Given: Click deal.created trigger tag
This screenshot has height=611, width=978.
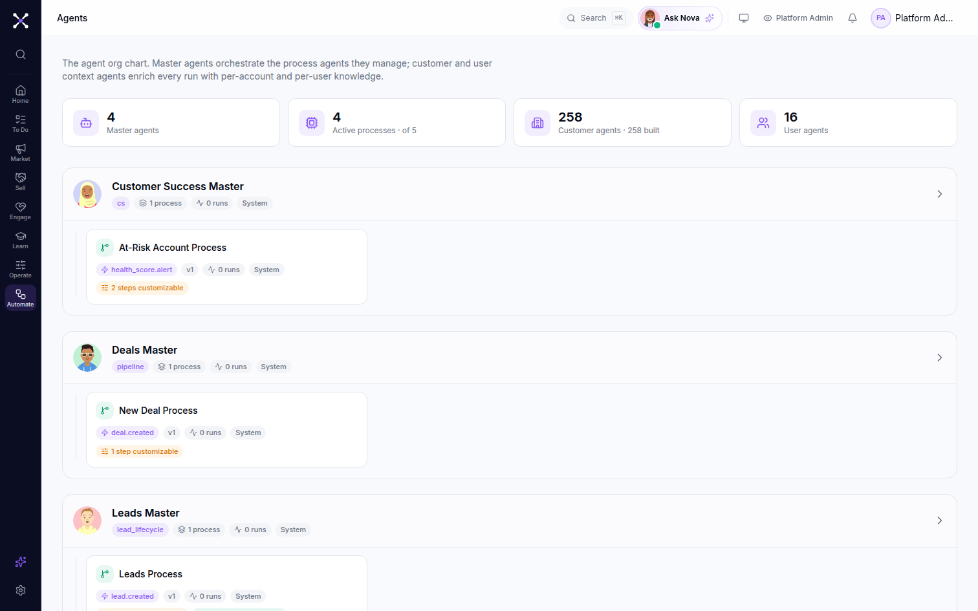Looking at the screenshot, I should tap(127, 433).
